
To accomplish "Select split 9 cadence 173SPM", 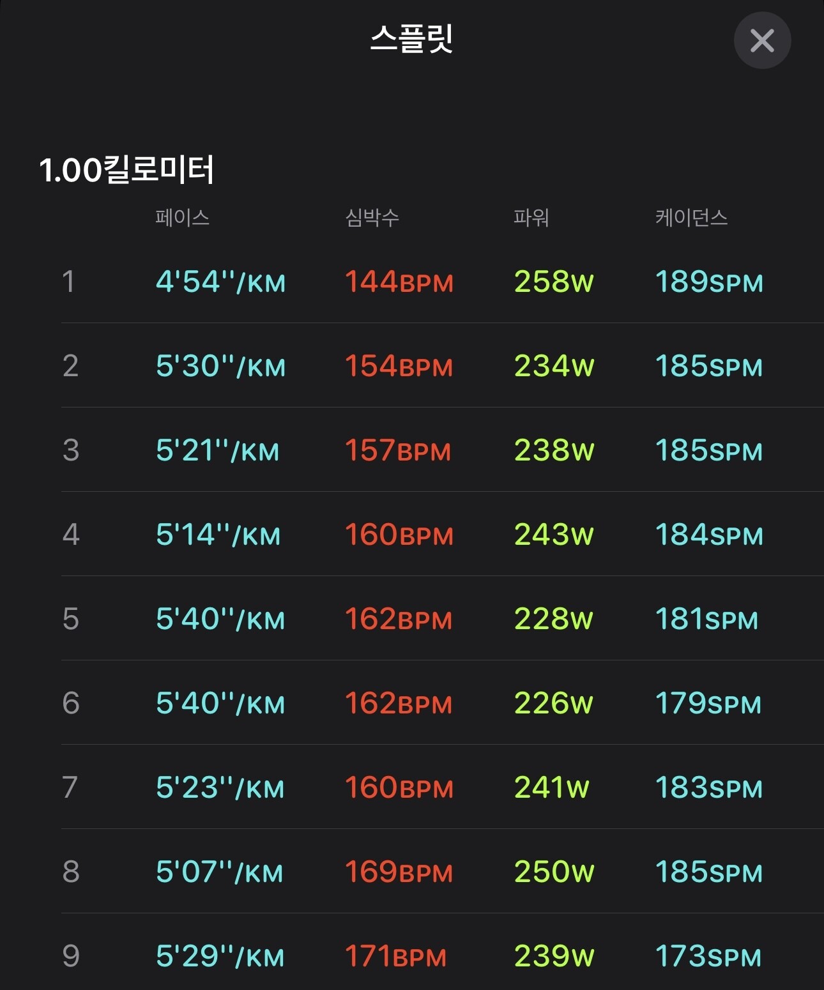I will click(708, 956).
